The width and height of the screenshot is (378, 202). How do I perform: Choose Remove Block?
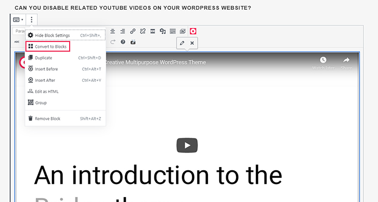coord(65,119)
